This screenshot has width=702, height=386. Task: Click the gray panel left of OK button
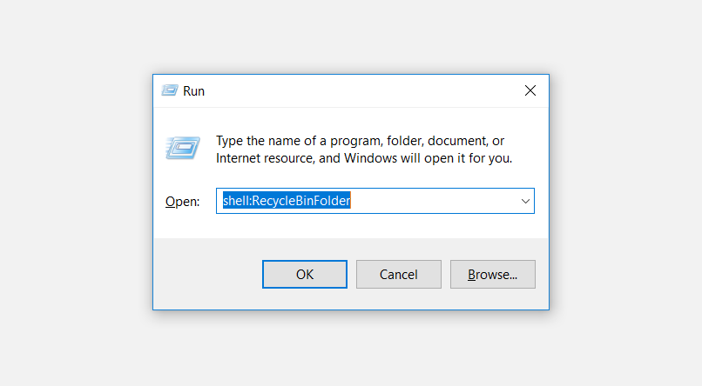click(x=207, y=275)
